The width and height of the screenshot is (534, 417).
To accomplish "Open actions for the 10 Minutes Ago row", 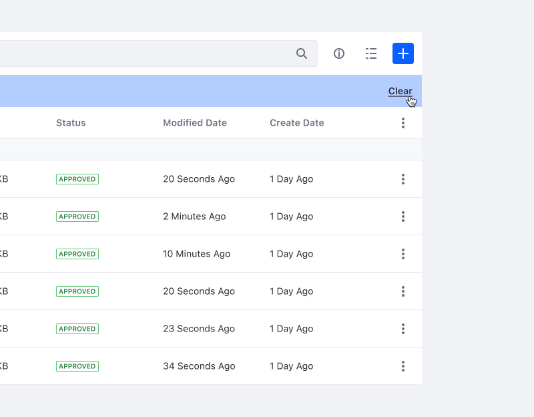I will coord(403,254).
